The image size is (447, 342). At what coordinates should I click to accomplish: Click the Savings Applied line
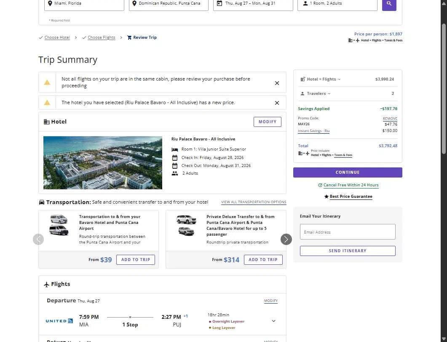(x=348, y=109)
